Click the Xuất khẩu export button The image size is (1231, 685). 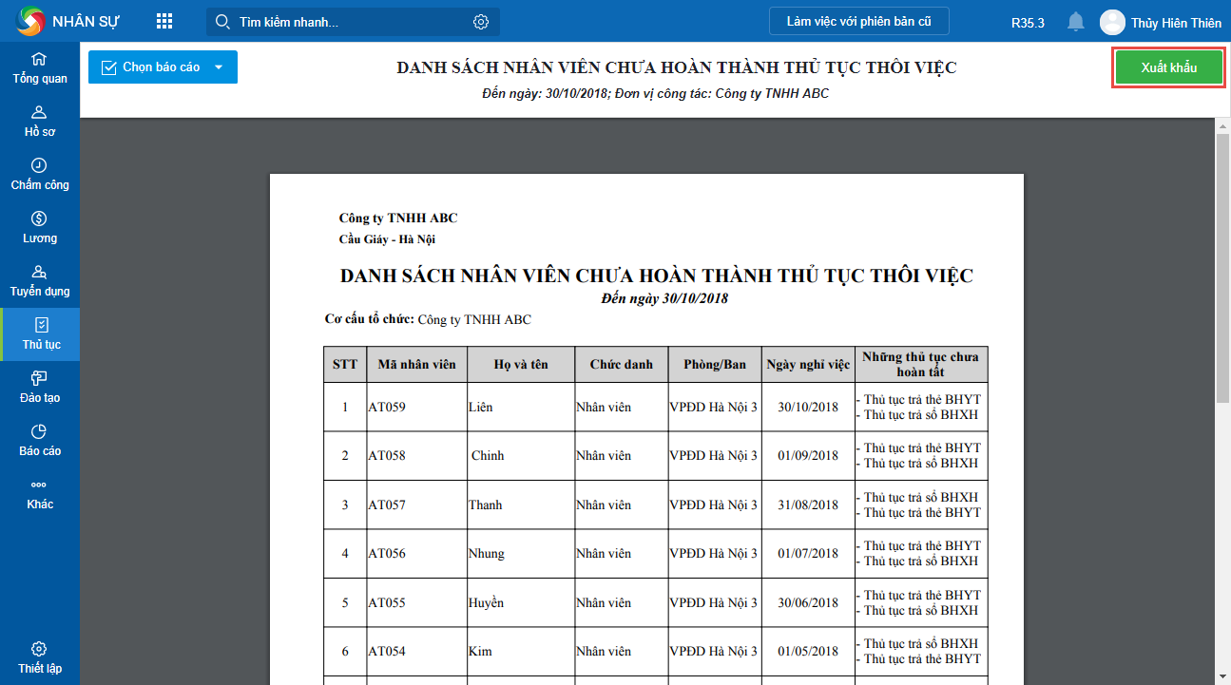pyautogui.click(x=1168, y=68)
